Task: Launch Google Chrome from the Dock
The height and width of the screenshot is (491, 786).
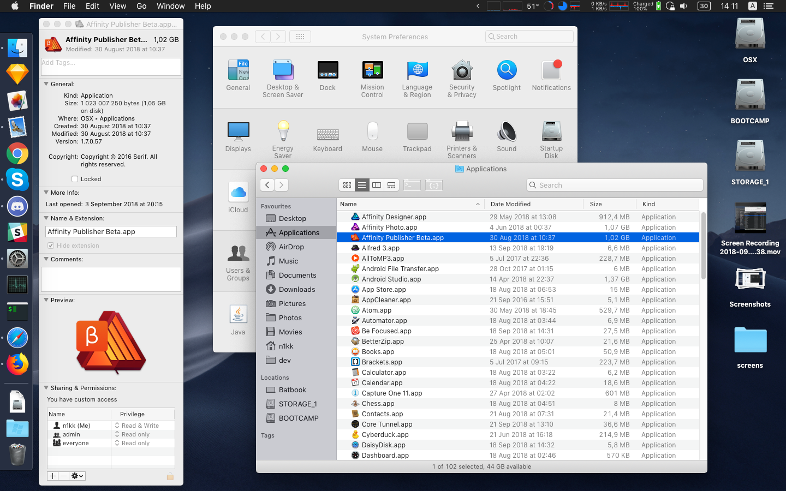Action: [x=17, y=153]
